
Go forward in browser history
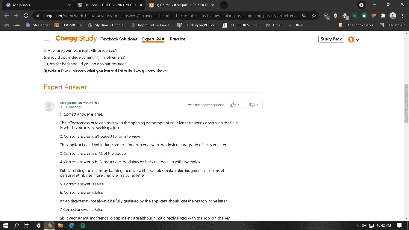point(16,16)
